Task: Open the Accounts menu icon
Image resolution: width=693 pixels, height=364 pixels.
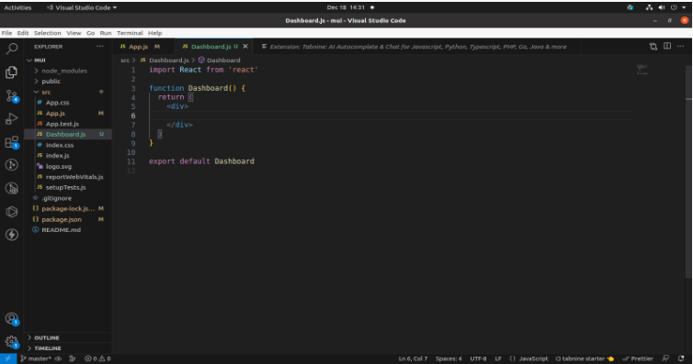Action: pyautogui.click(x=12, y=318)
